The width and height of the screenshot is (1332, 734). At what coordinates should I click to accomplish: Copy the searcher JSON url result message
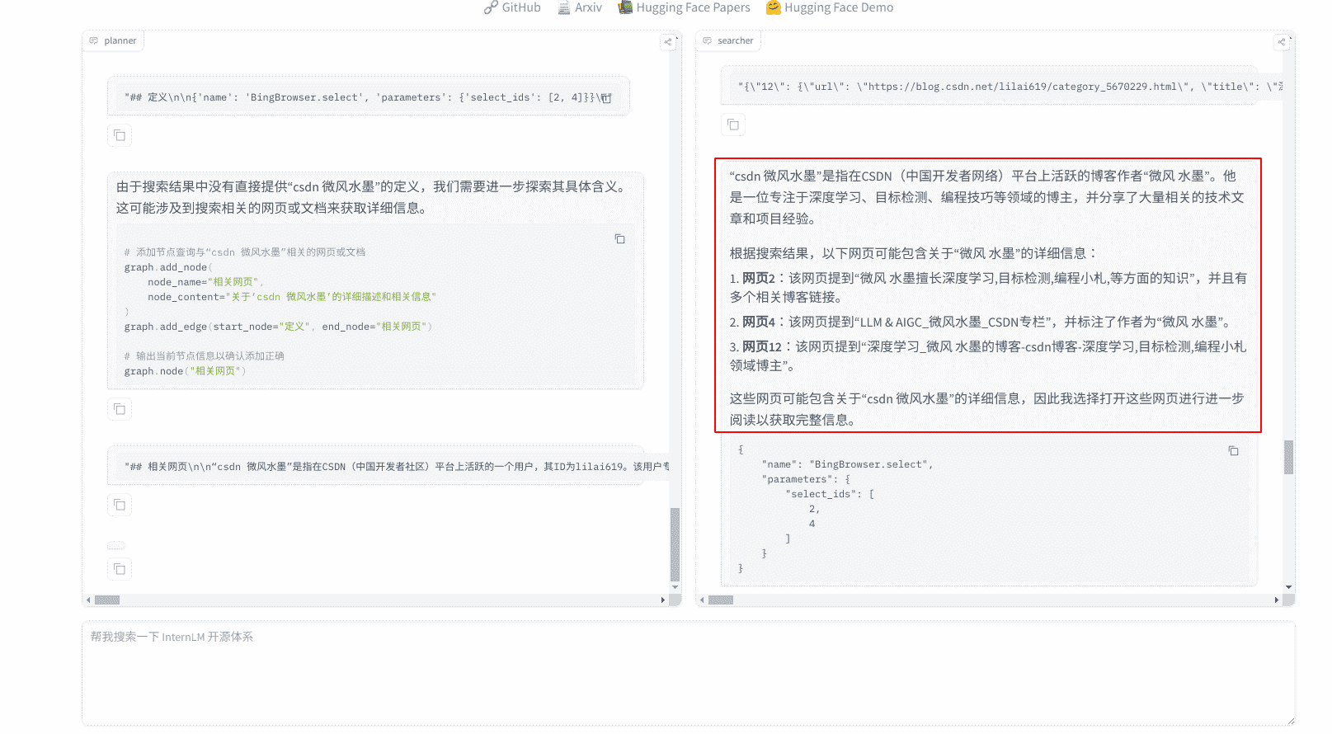click(733, 125)
